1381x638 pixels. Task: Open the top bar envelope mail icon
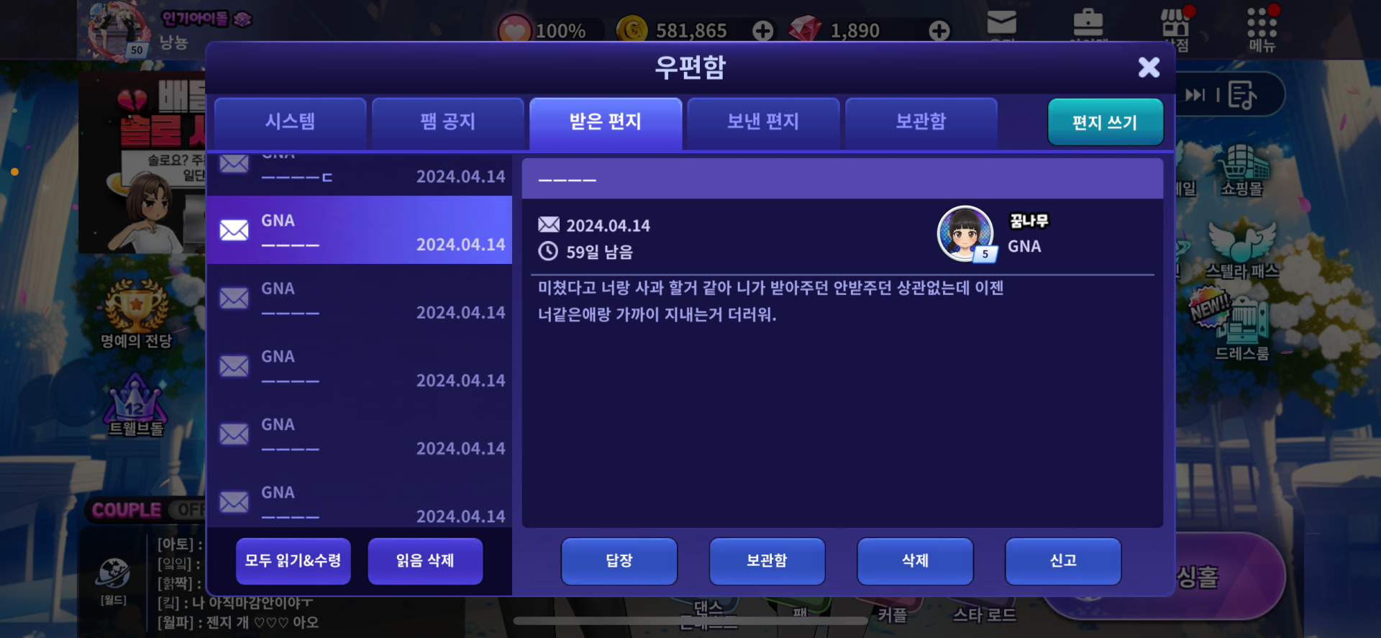(x=1001, y=23)
